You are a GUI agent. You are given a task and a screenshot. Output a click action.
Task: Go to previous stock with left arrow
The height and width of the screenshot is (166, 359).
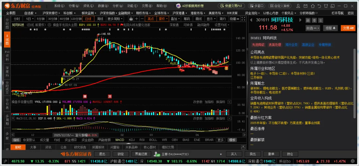coord(251,20)
